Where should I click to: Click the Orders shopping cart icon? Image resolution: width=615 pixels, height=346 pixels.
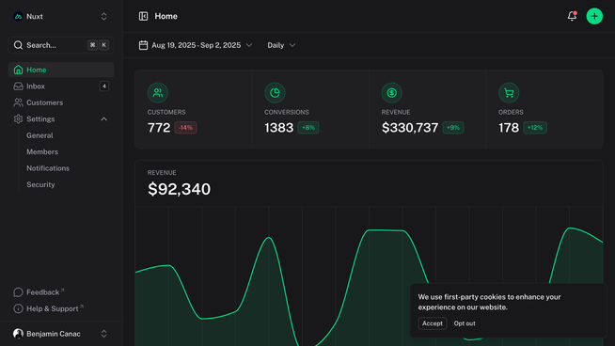509,93
